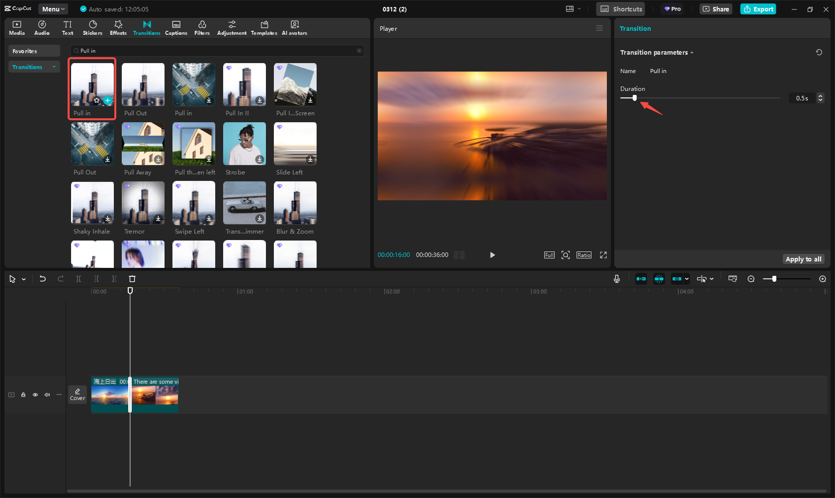
Task: Toggle main track magnet
Action: 641,279
